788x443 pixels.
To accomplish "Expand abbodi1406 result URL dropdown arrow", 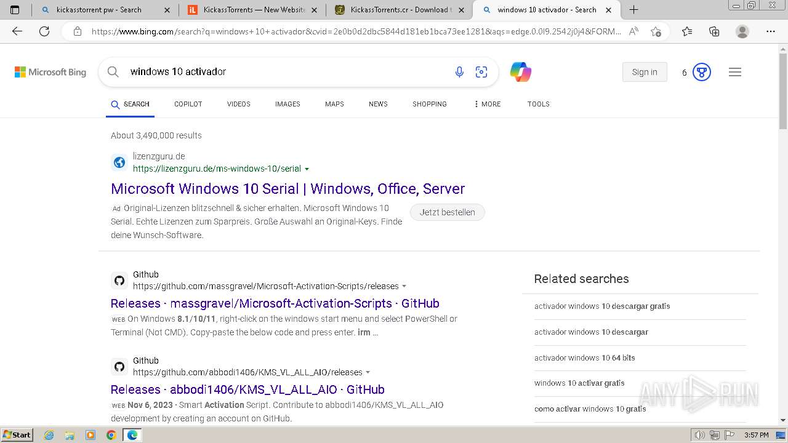I will pyautogui.click(x=368, y=372).
